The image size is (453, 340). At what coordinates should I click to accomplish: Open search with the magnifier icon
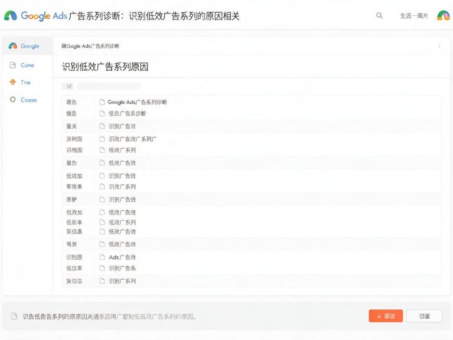coord(379,15)
